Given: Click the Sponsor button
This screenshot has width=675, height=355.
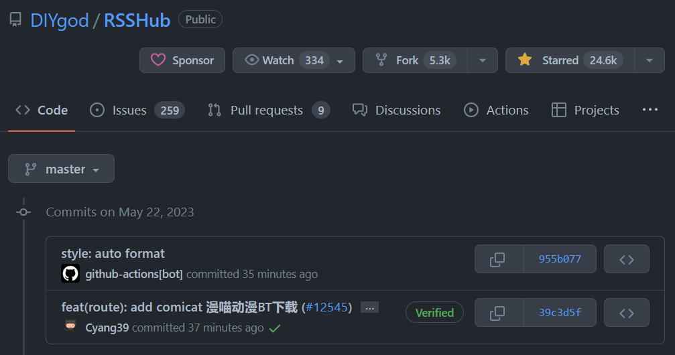Looking at the screenshot, I should [182, 60].
